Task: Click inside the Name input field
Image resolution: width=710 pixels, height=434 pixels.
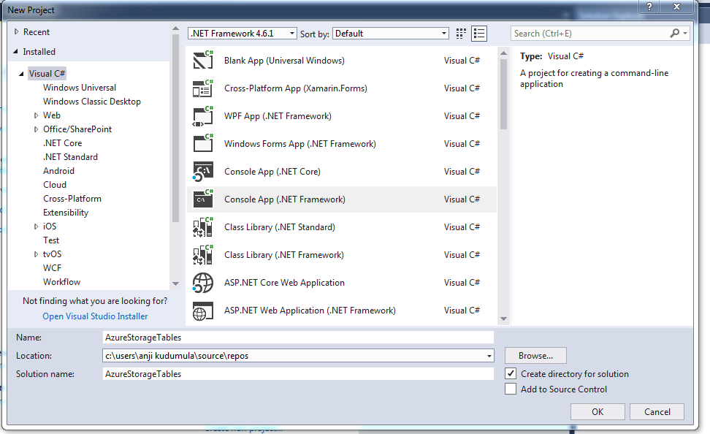Action: (292, 337)
